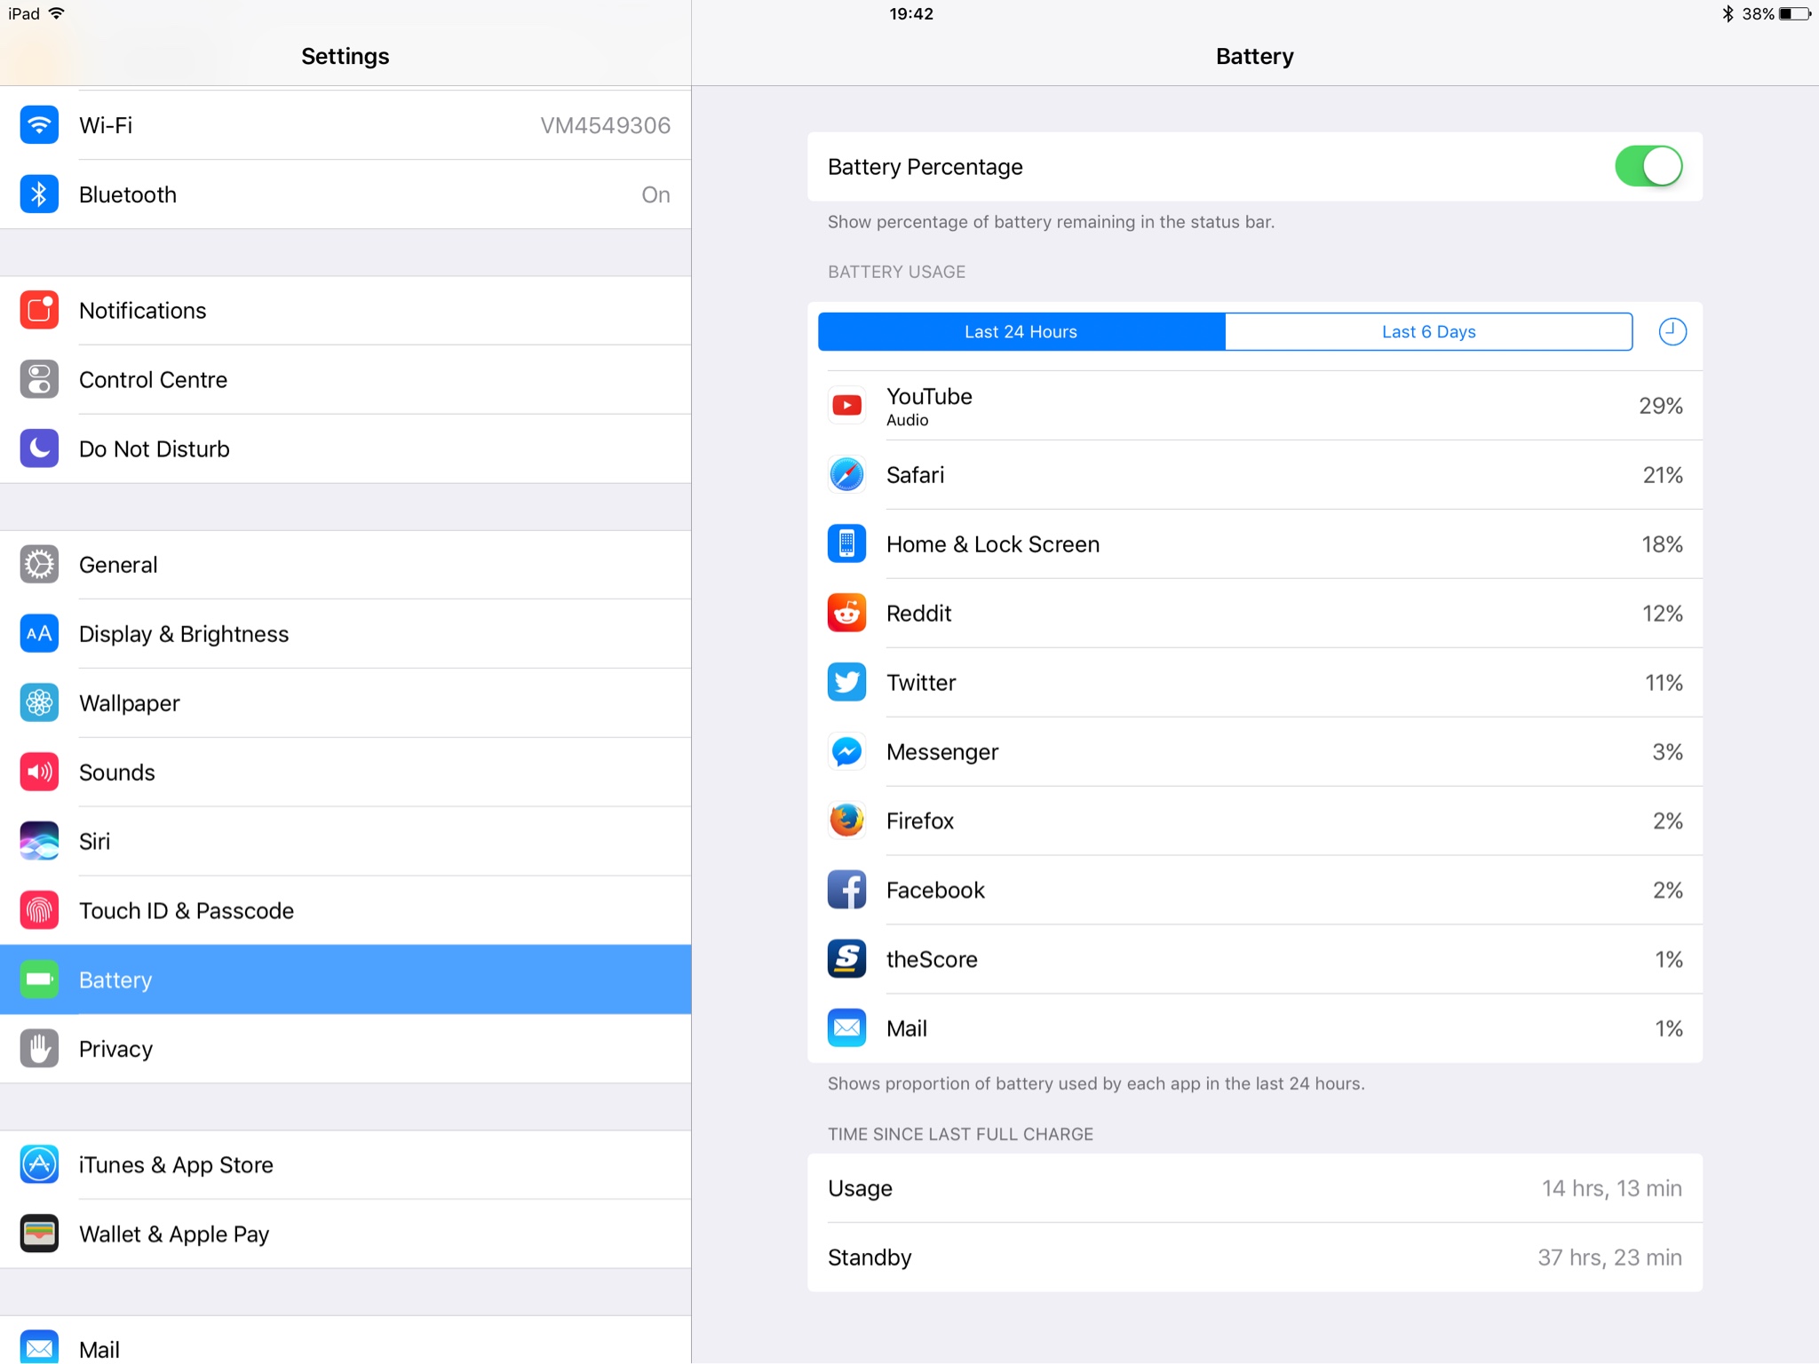Tap the Wi-Fi settings icon

pos(39,125)
